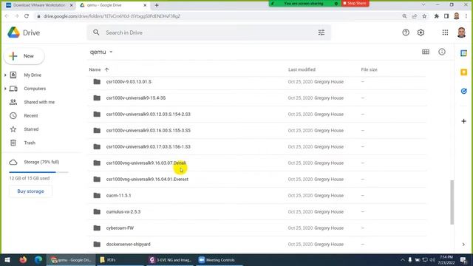Select folder csr1000vng-universalk9.16.03.07.Denali
473x266 pixels.
(258, 163)
